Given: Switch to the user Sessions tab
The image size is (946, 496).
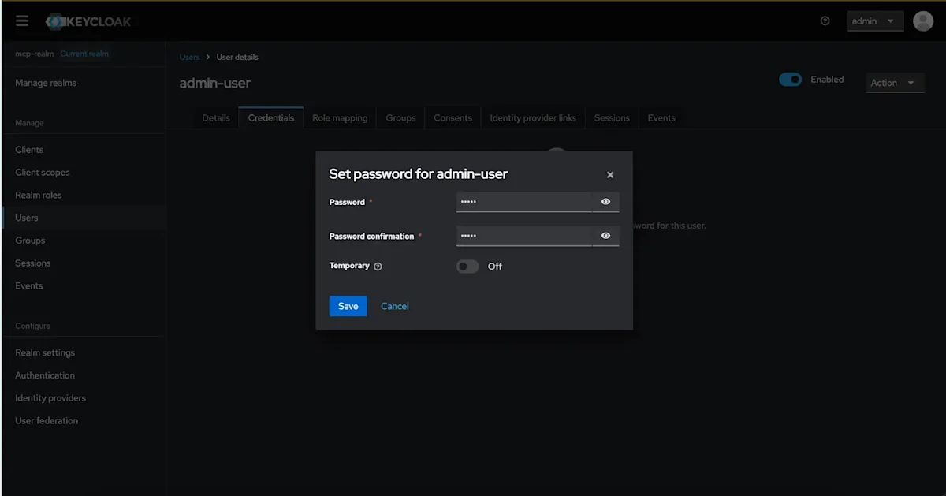Looking at the screenshot, I should pyautogui.click(x=612, y=118).
